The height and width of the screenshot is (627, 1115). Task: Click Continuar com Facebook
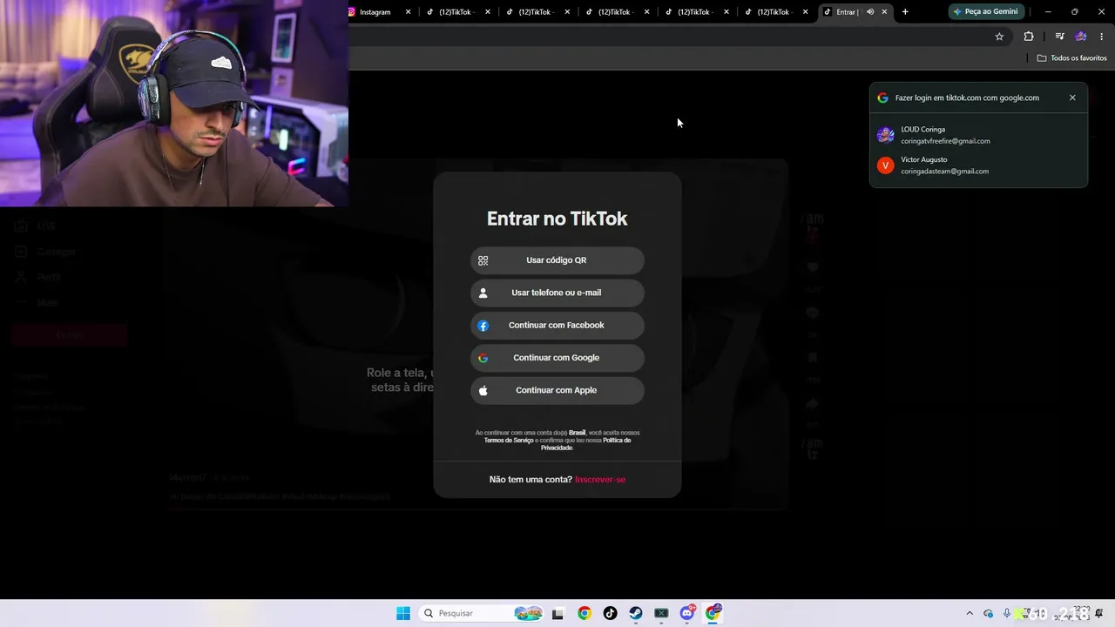(557, 326)
